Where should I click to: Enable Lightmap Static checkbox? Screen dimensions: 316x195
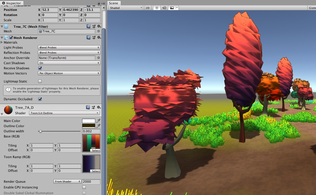(x=40, y=81)
